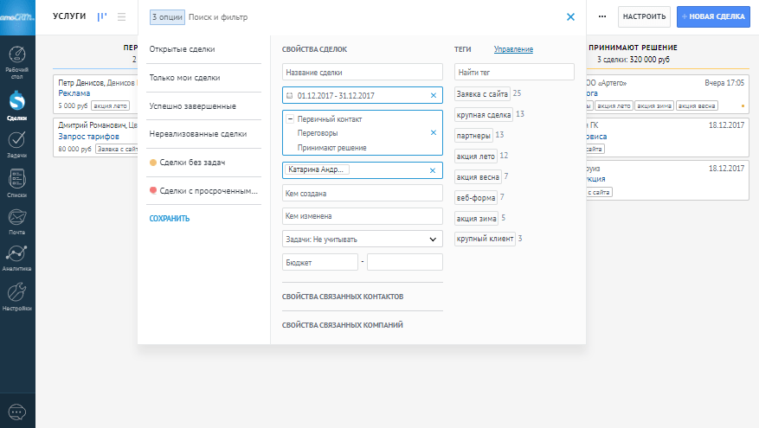
Task: Click the Найти тег search field
Action: pos(514,72)
